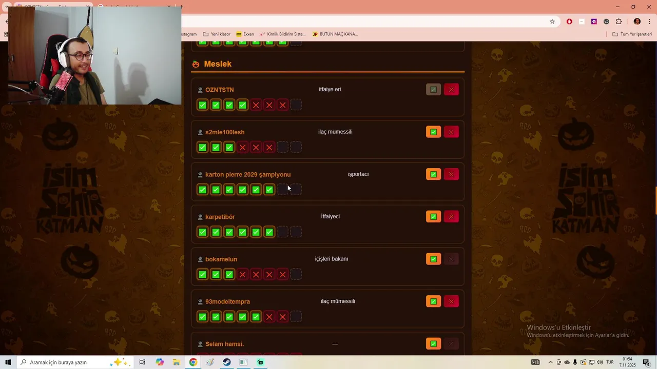Screen dimensions: 657x369
Task: Click the player name s2mle100lesh
Action: pyautogui.click(x=225, y=132)
